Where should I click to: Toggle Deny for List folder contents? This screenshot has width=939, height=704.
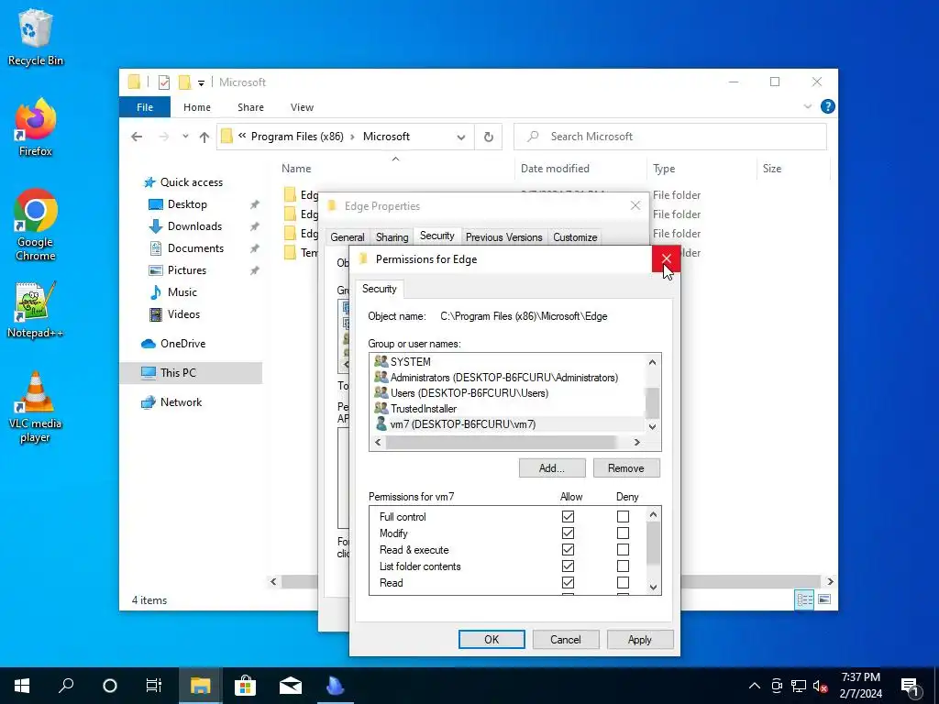(x=623, y=566)
